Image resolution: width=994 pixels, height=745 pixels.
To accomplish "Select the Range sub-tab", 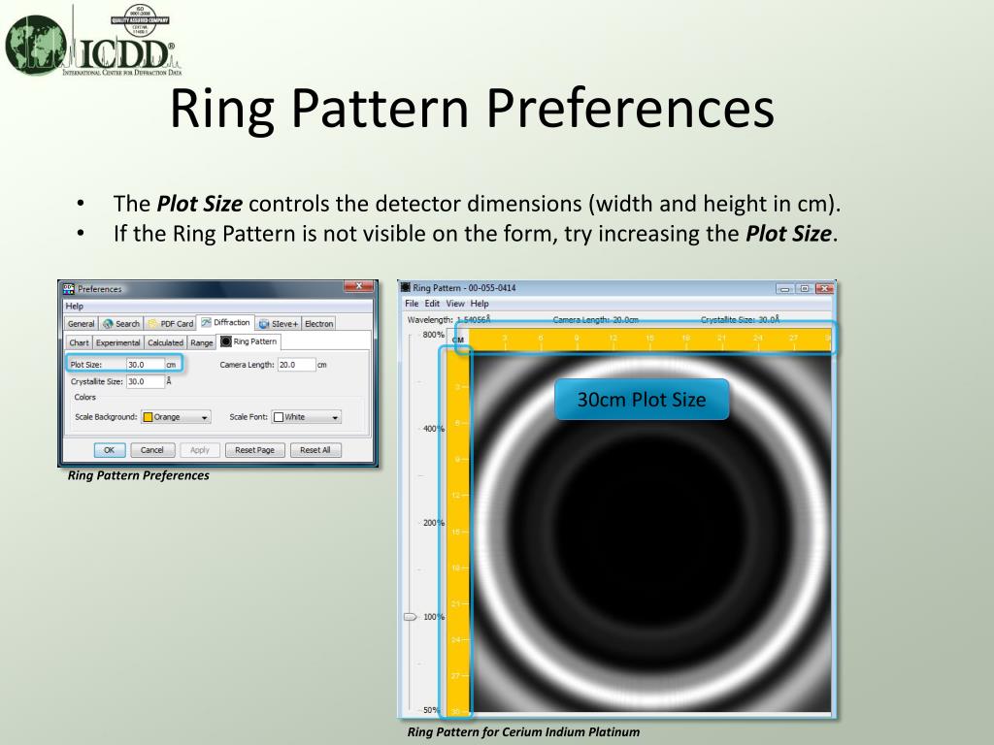I will (202, 342).
